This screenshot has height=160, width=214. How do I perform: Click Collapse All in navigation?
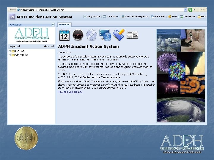48,47
